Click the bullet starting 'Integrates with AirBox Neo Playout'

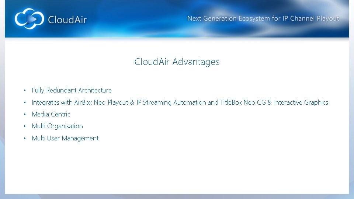coord(180,102)
